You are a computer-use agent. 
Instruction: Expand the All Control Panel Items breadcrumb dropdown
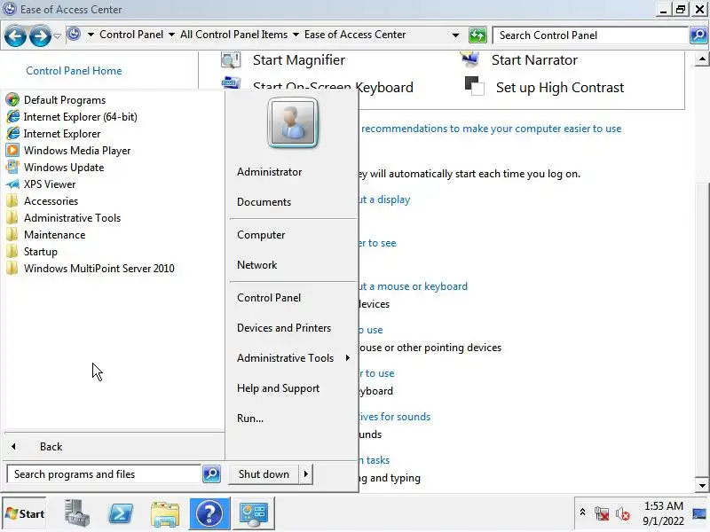296,35
